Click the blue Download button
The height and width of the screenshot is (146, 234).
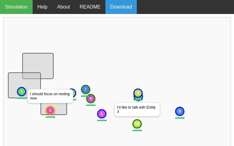pos(121,7)
